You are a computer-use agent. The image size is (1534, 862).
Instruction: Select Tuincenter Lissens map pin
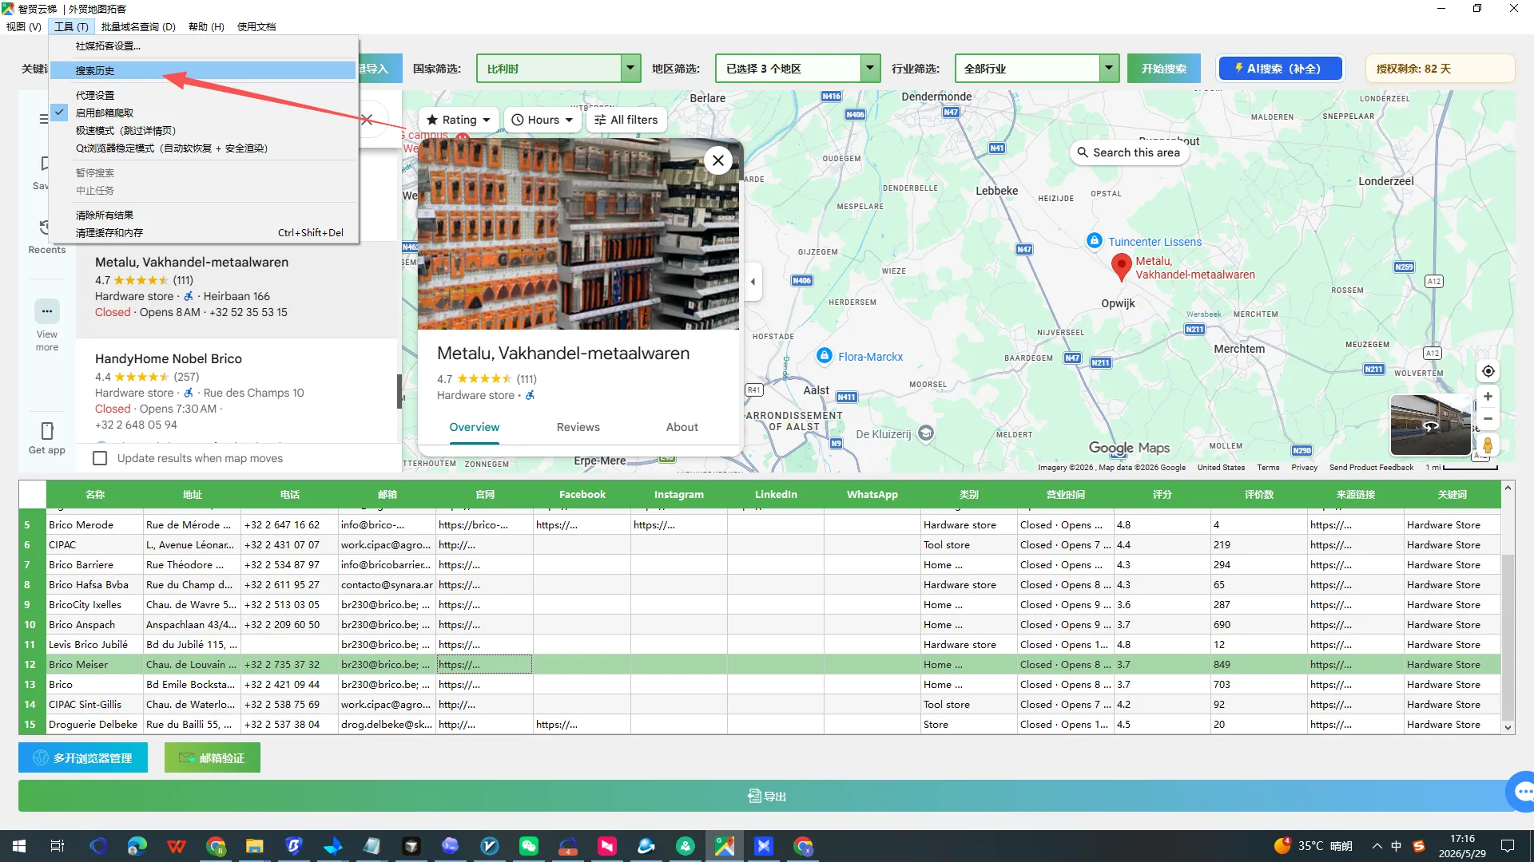[1094, 240]
